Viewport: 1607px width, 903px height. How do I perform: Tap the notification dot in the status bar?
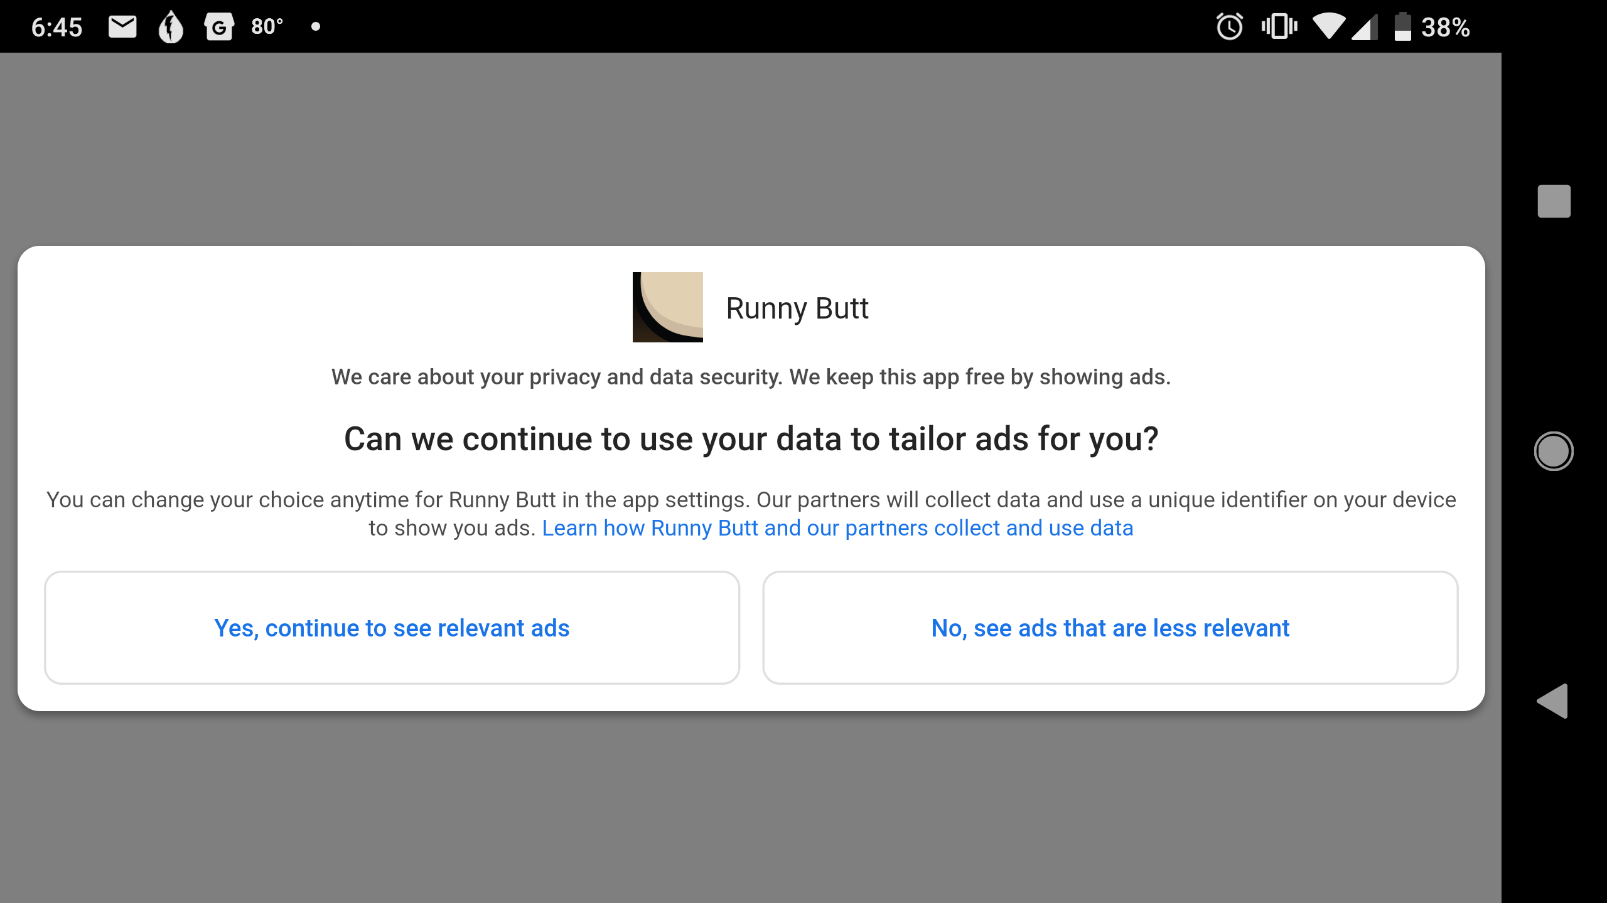pyautogui.click(x=315, y=26)
